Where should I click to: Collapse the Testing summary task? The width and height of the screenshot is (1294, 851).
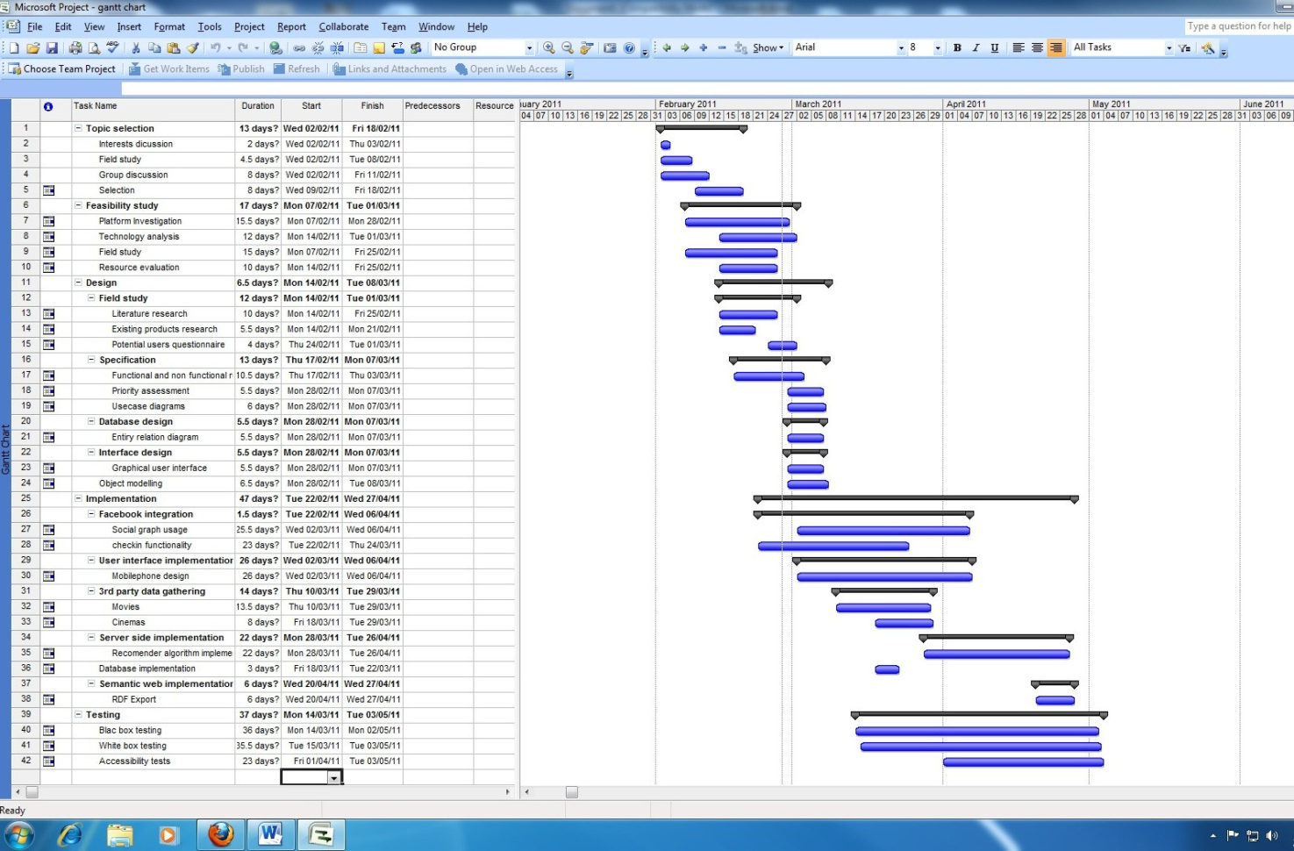point(78,715)
